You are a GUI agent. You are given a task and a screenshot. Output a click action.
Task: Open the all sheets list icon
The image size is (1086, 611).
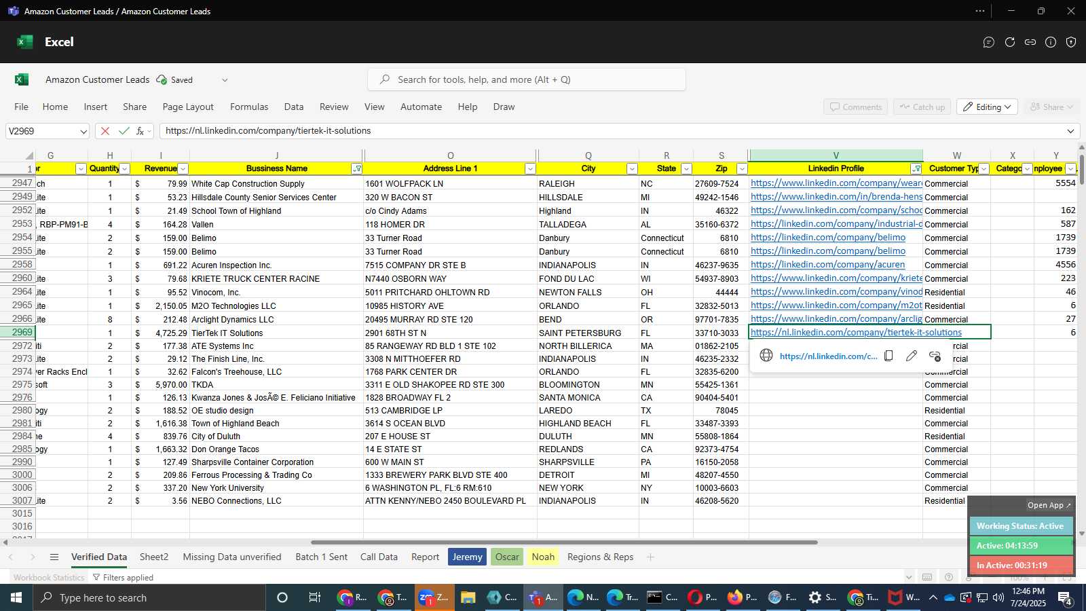(54, 557)
